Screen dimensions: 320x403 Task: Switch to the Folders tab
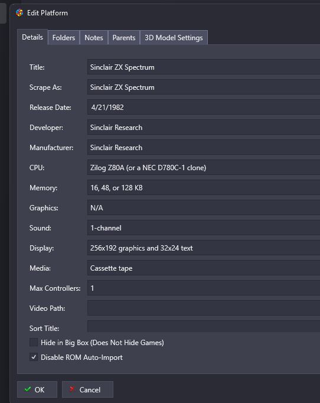point(64,38)
